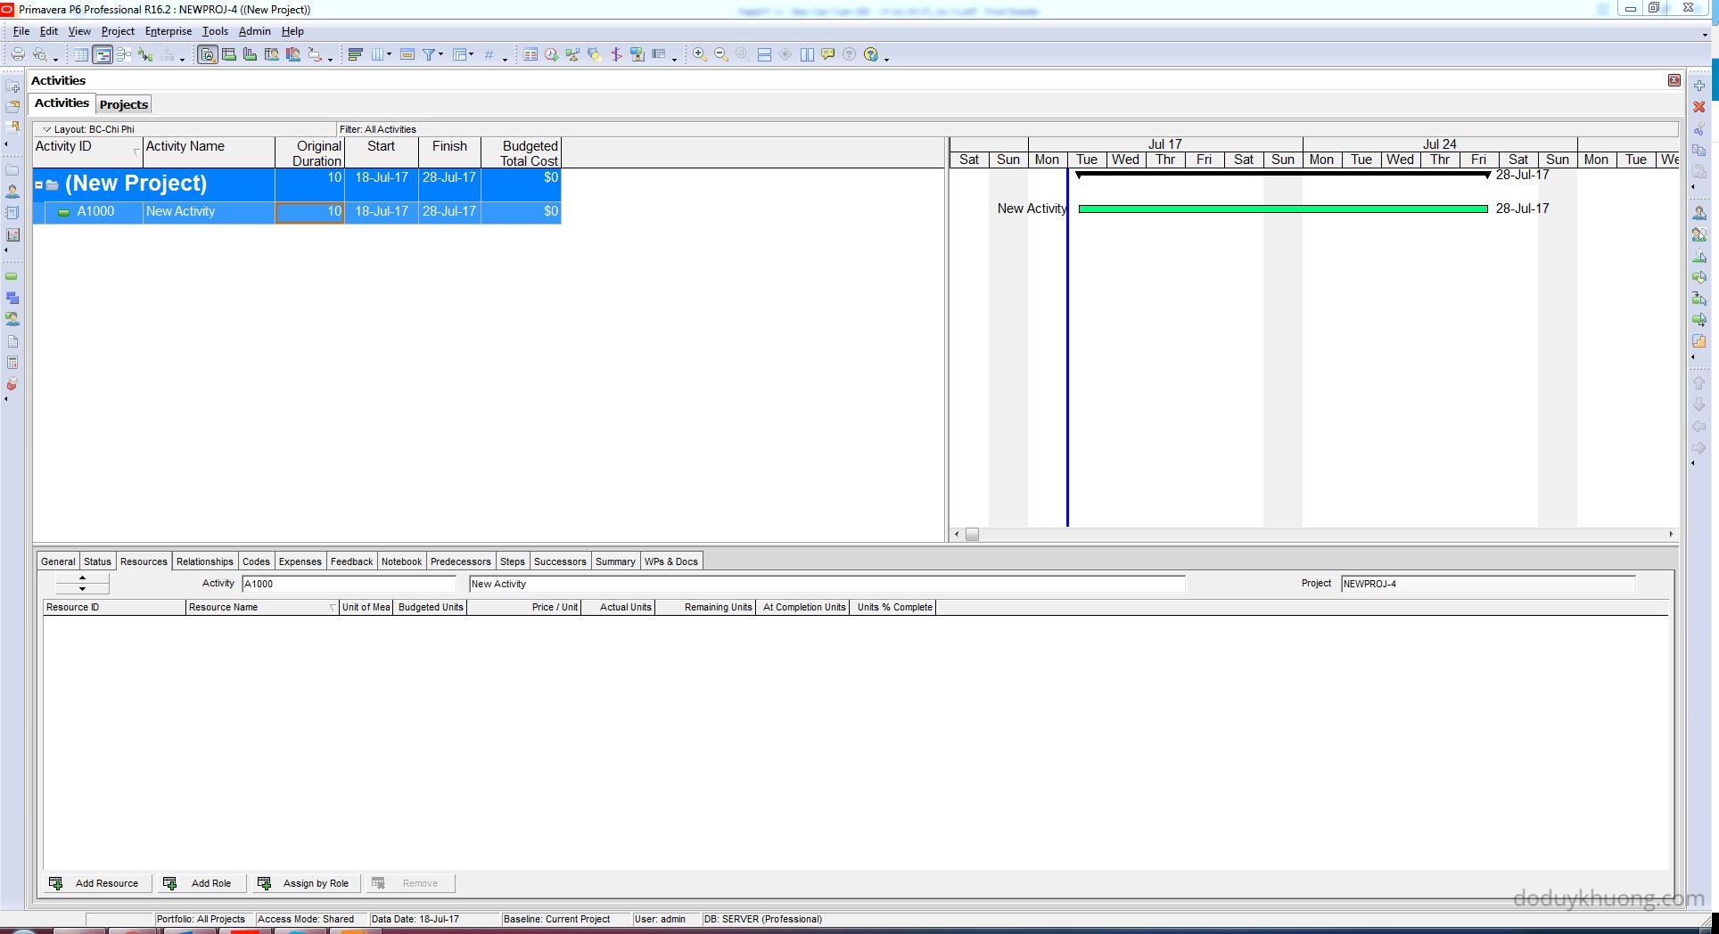Open the Enterprise menu
Screen dimensions: 1719x934
coord(168,31)
